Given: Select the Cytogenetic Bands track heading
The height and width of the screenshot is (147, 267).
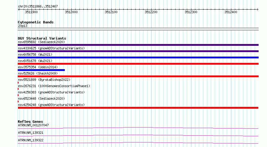Looking at the screenshot, I should (36, 22).
